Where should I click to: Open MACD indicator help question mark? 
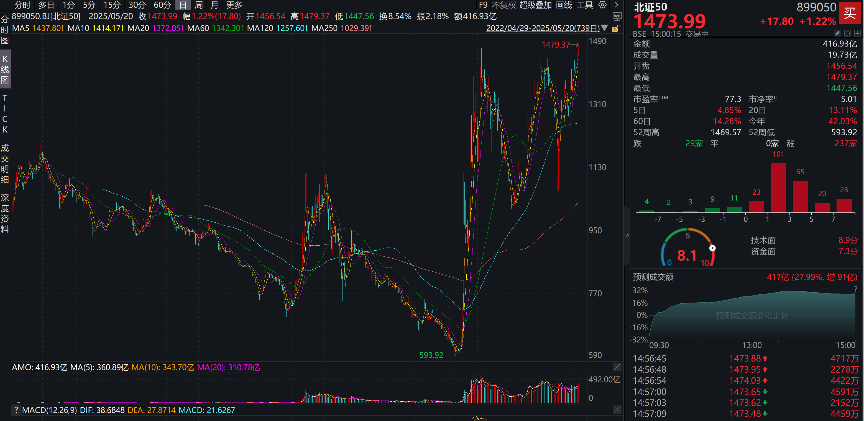[16, 410]
